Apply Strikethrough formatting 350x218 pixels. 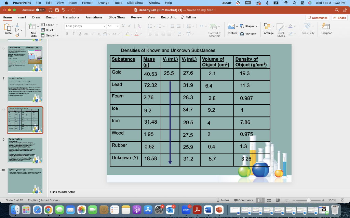coord(86,34)
